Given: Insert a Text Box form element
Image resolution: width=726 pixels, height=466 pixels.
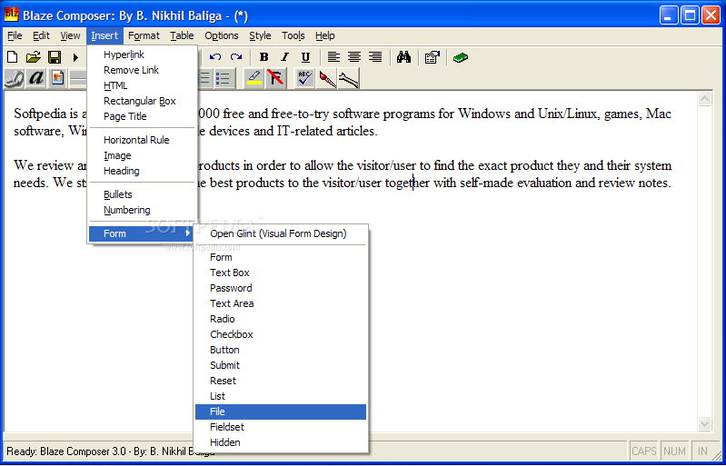Looking at the screenshot, I should [281, 273].
